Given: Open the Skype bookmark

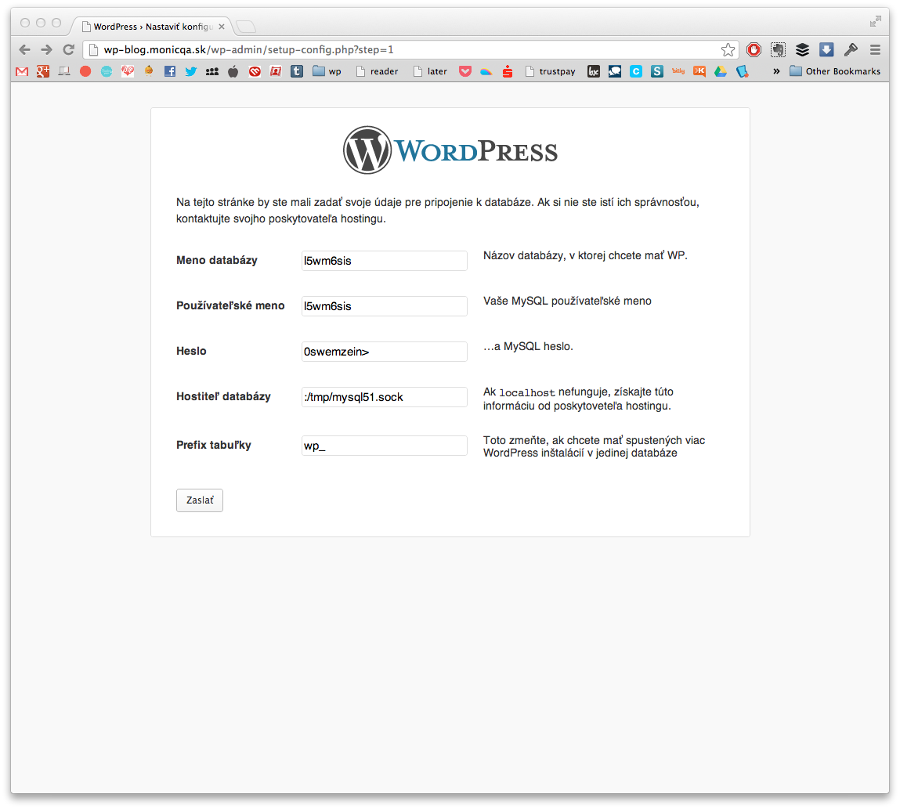Looking at the screenshot, I should [x=656, y=71].
